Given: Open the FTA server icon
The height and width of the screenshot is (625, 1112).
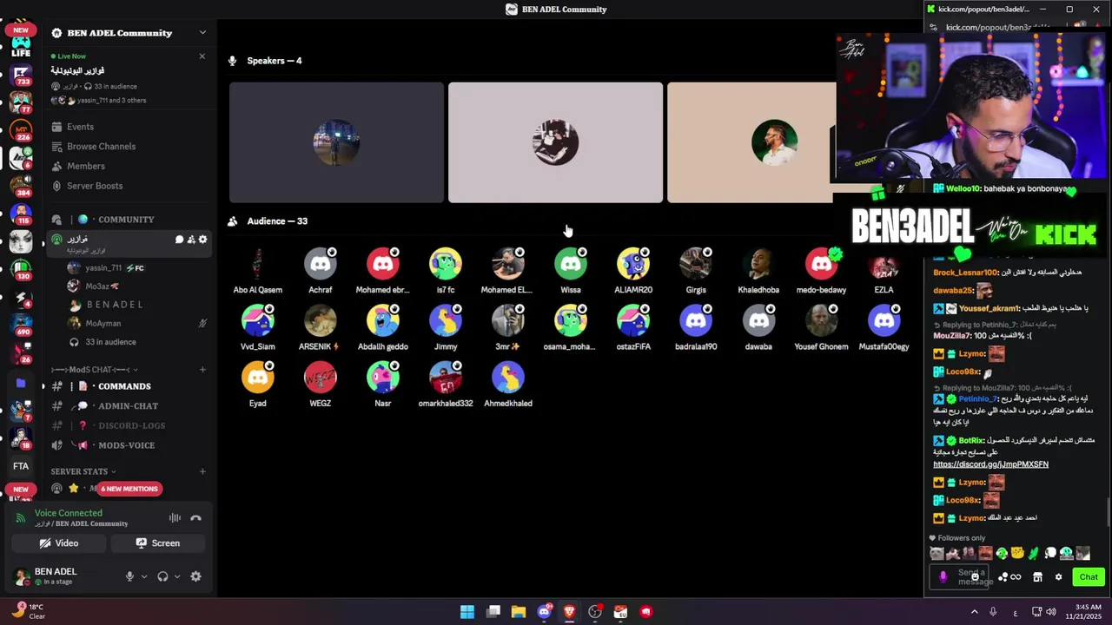Looking at the screenshot, I should [21, 466].
